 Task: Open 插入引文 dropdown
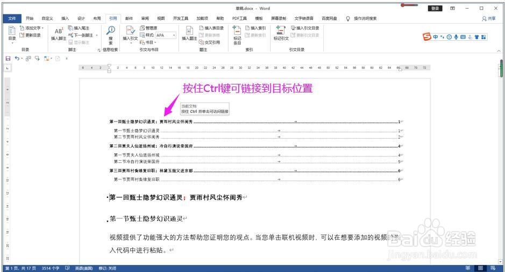130,34
